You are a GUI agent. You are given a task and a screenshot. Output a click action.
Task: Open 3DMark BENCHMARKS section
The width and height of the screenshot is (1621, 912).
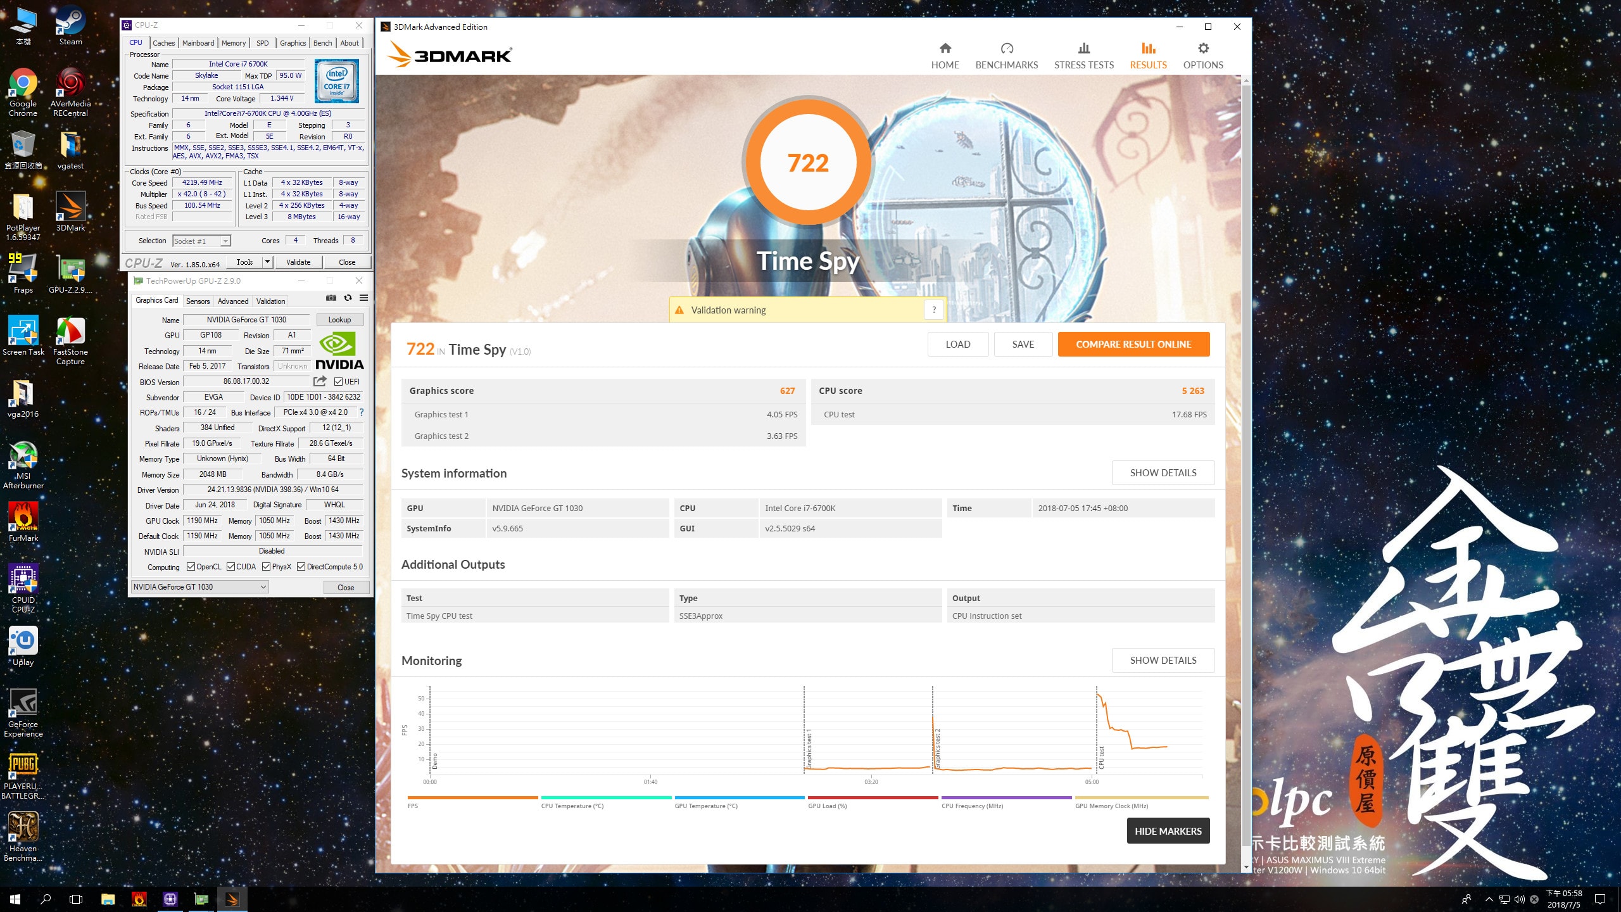pyautogui.click(x=1007, y=56)
